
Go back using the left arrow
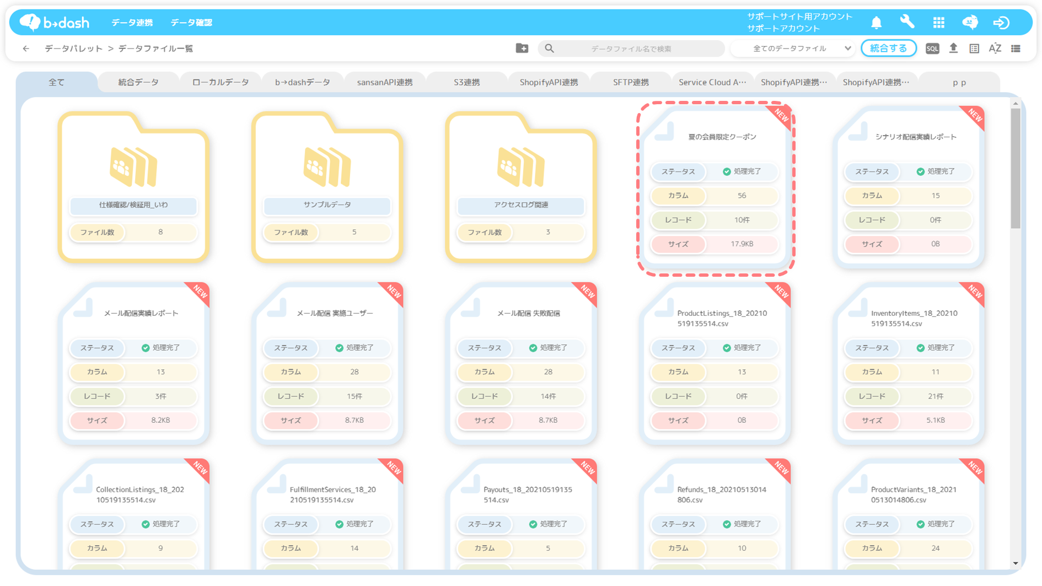[26, 49]
